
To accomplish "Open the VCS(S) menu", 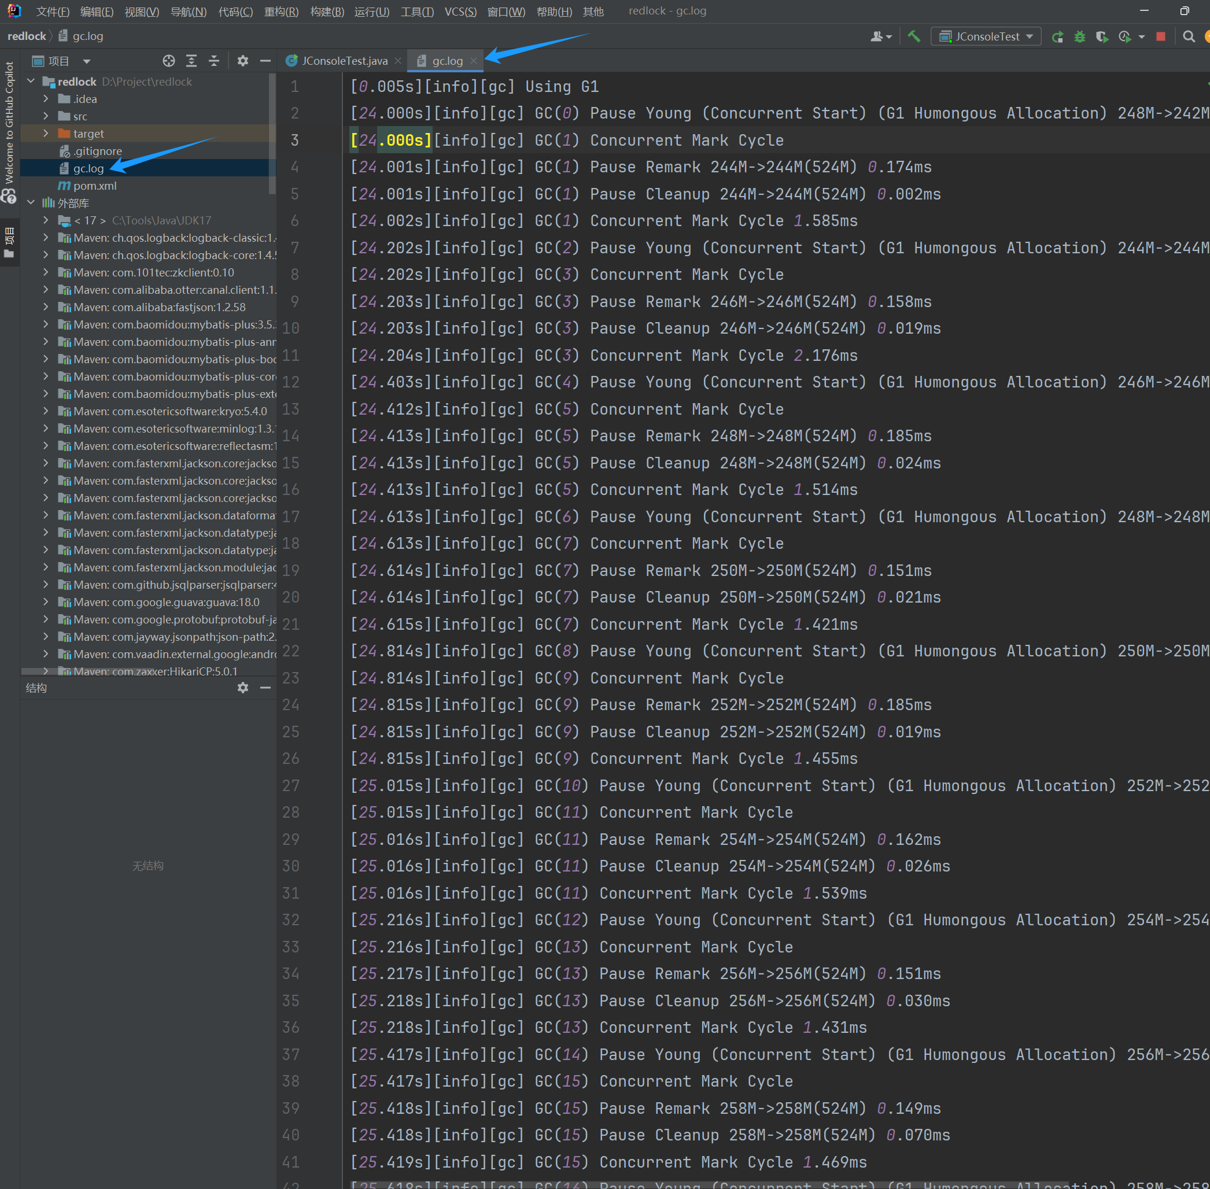I will 460,11.
